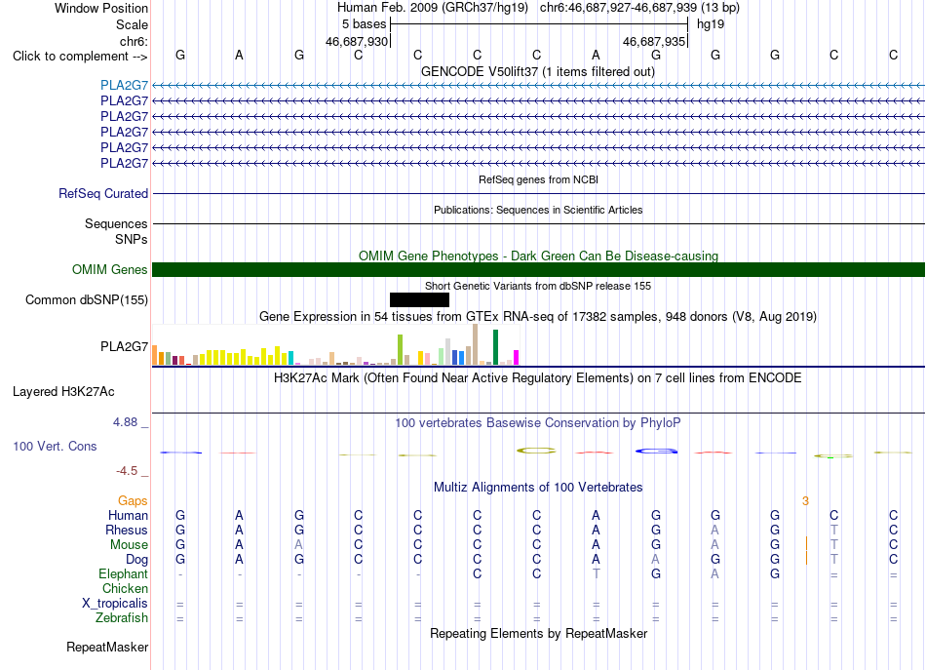This screenshot has width=926, height=670.
Task: Click the 4.88 PhyloP upper scale value
Action: click(x=125, y=422)
